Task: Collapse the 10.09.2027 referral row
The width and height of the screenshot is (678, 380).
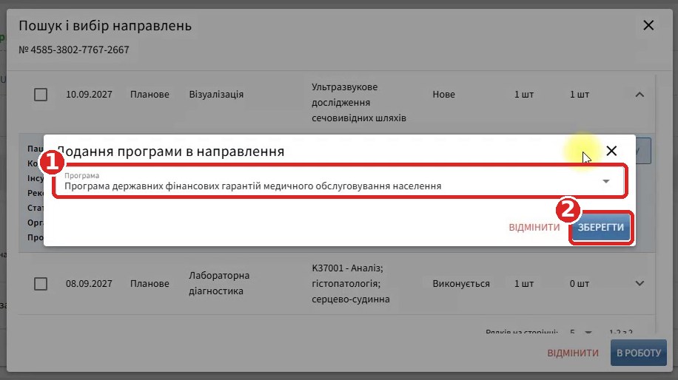Action: pyautogui.click(x=640, y=94)
